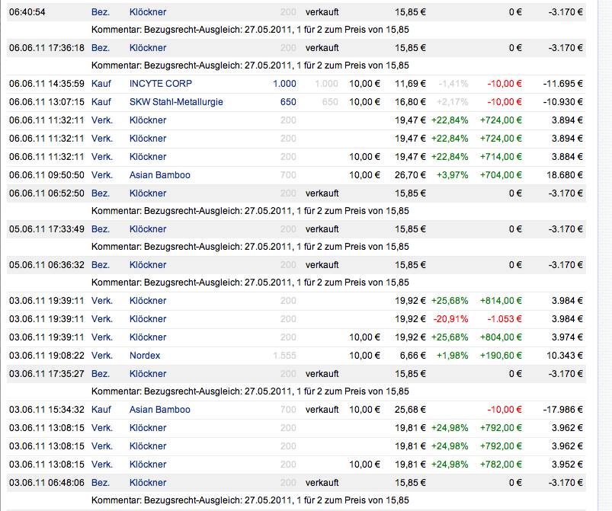The width and height of the screenshot is (612, 511).
Task: Open Klöckner in the +814,00 € gain row
Action: point(148,301)
